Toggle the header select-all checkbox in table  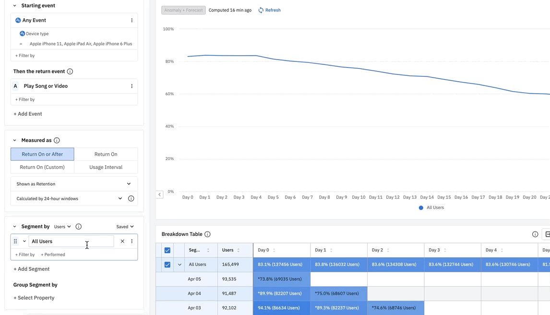tap(167, 250)
